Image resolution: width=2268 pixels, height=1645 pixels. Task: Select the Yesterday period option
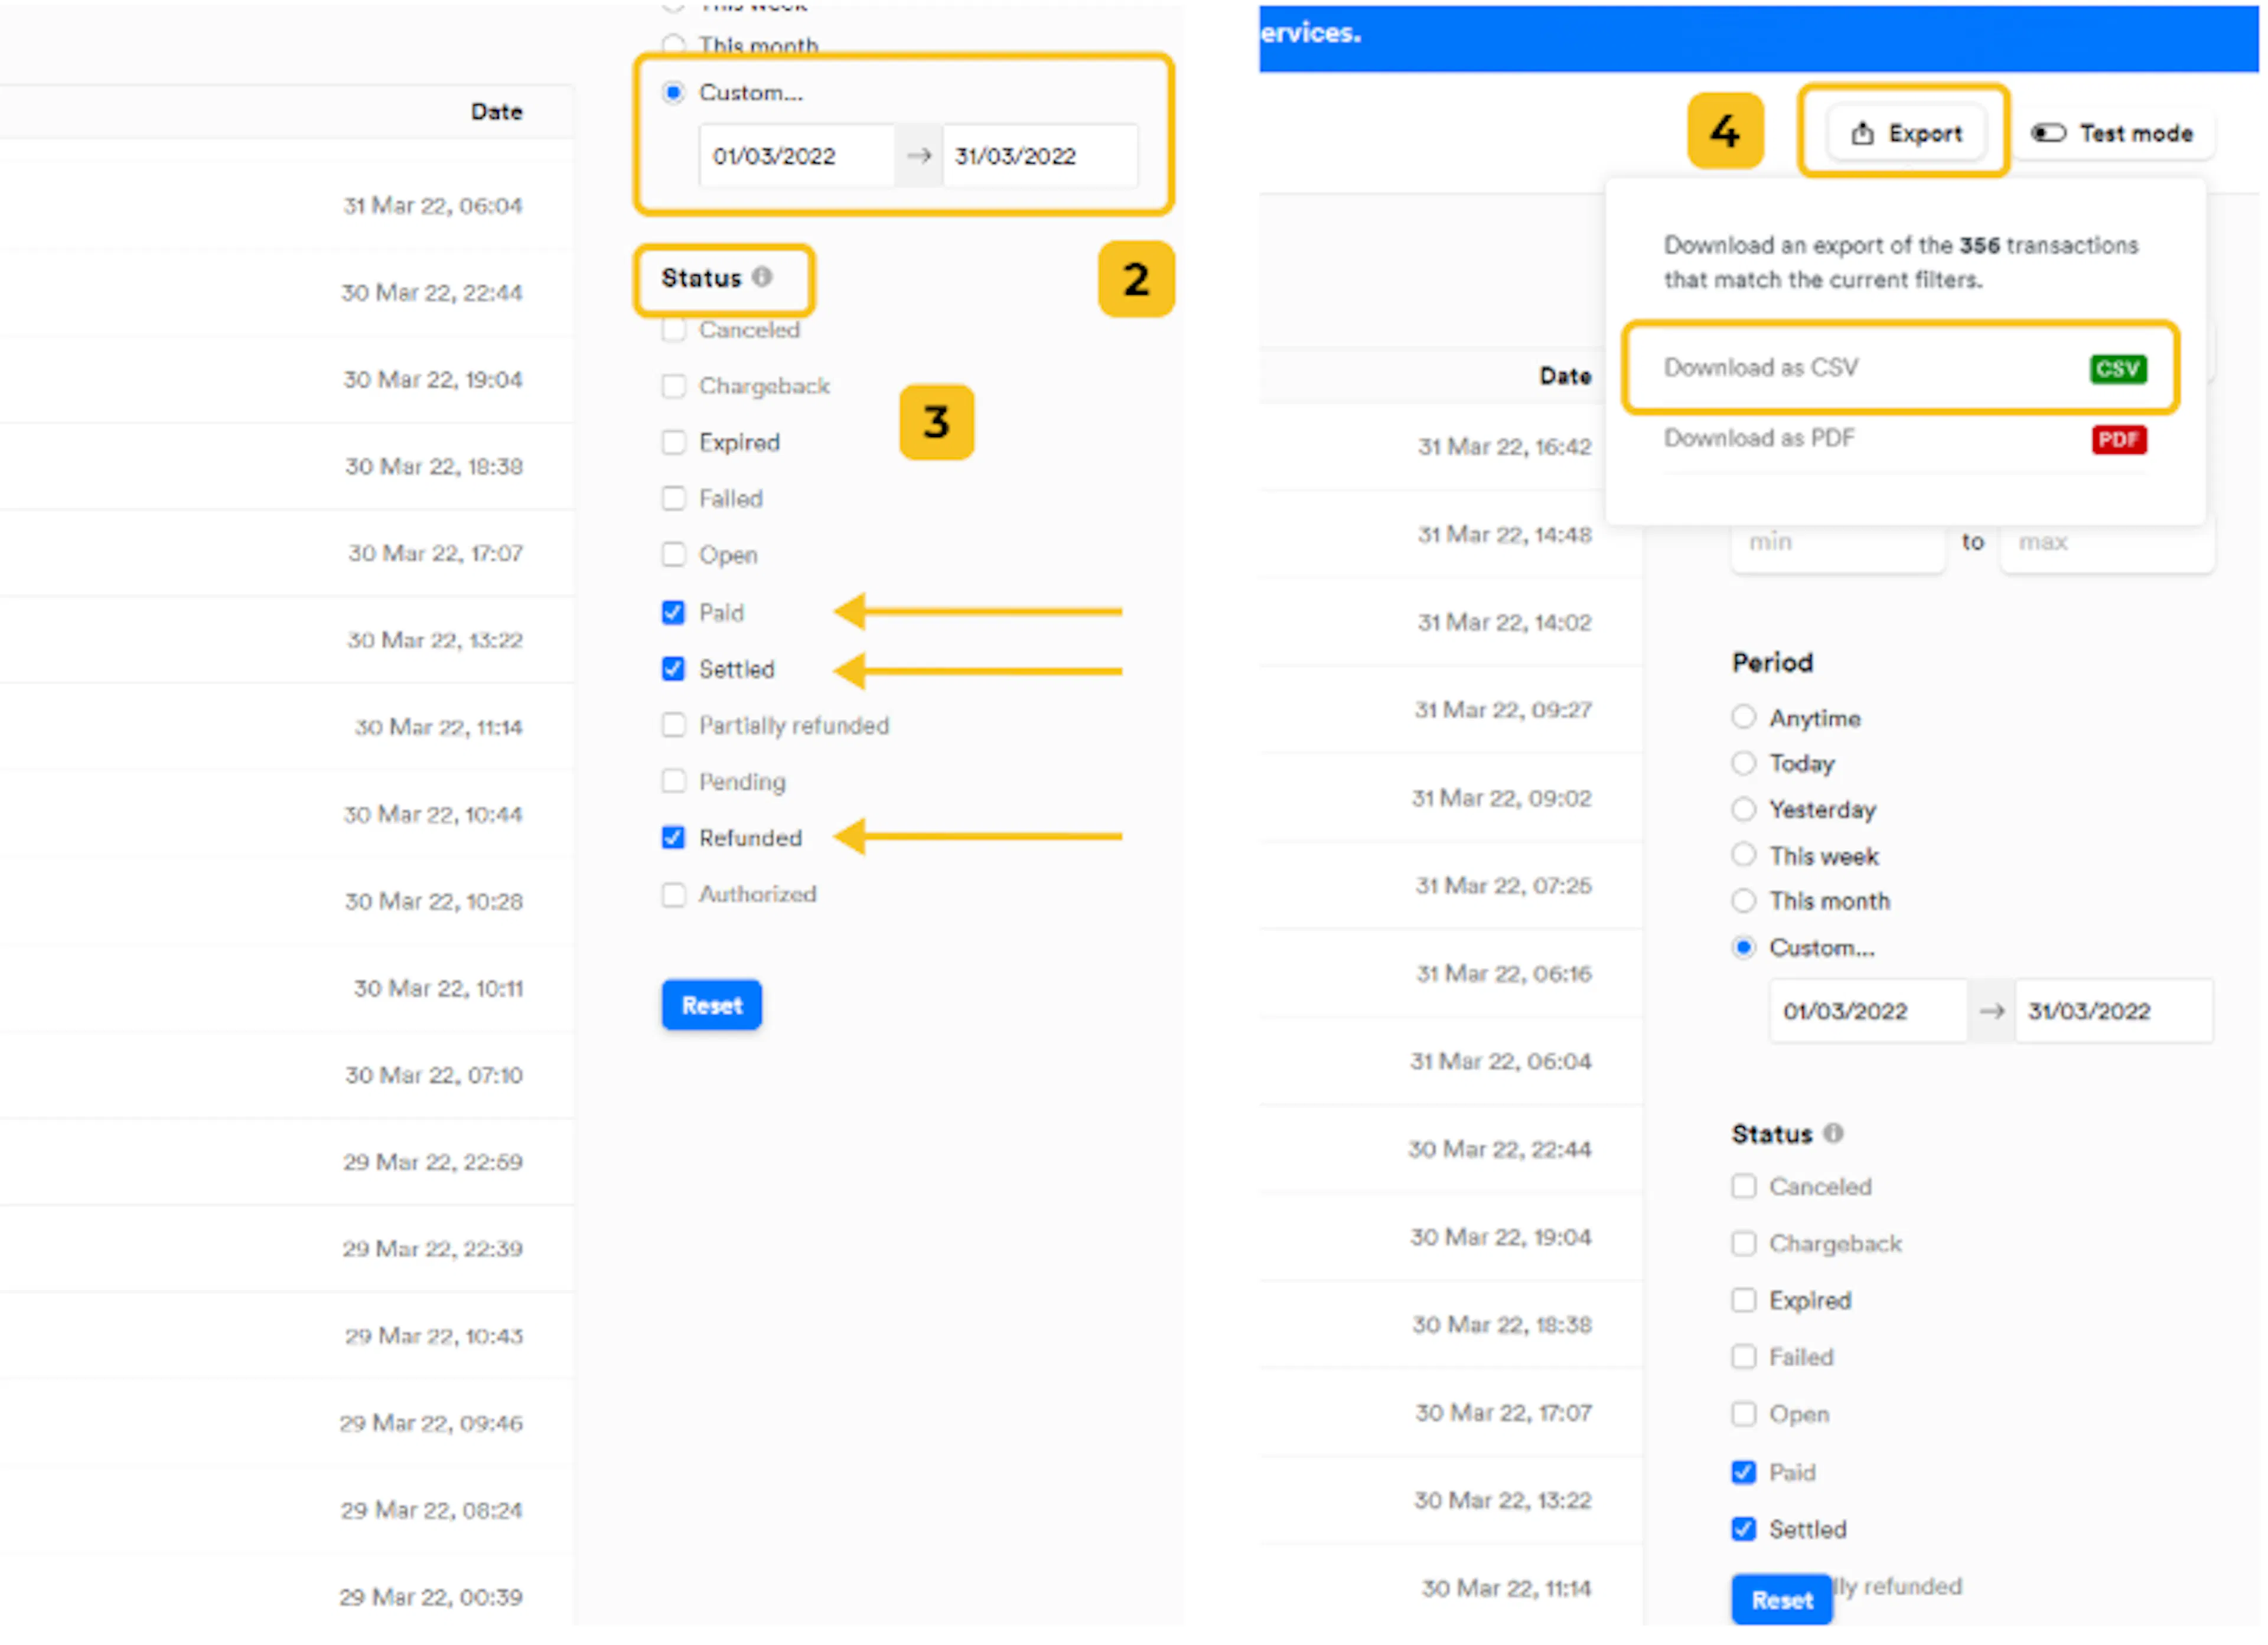[x=1743, y=809]
